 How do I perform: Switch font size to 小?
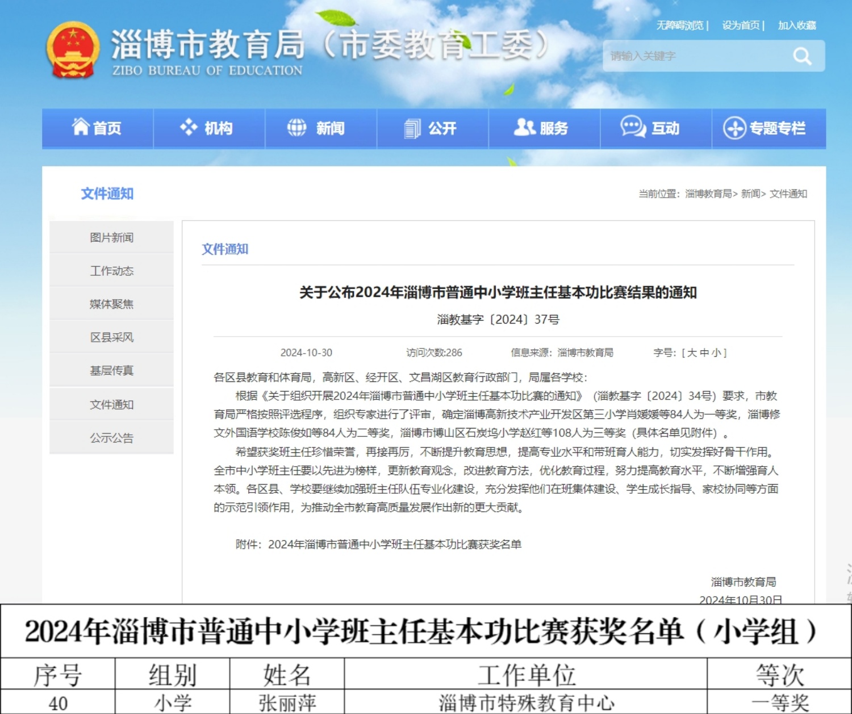click(716, 353)
